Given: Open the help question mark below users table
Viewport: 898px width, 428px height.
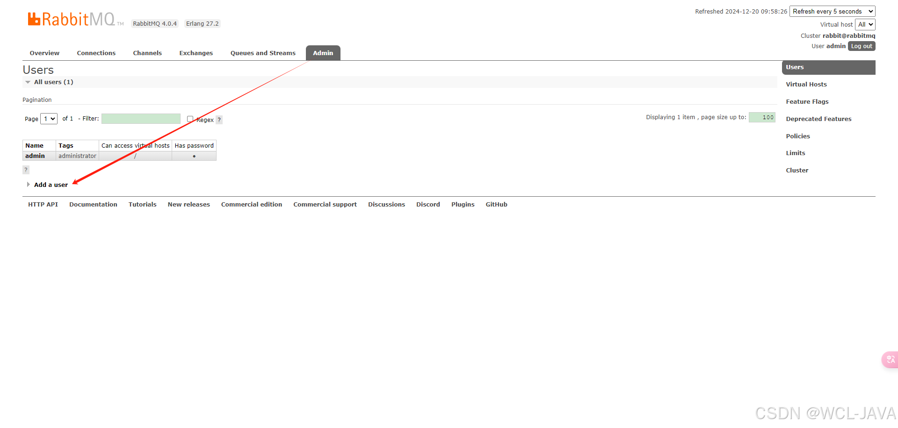Looking at the screenshot, I should point(26,170).
